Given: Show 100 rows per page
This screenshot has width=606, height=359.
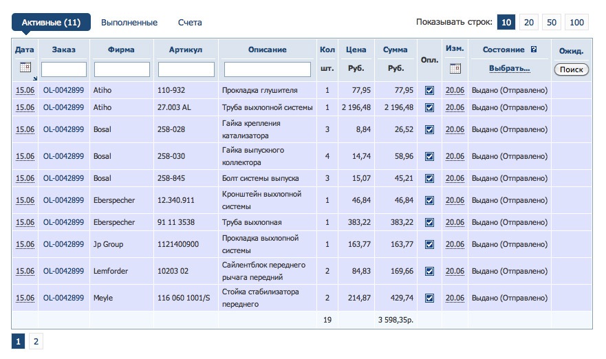Looking at the screenshot, I should pyautogui.click(x=576, y=23).
